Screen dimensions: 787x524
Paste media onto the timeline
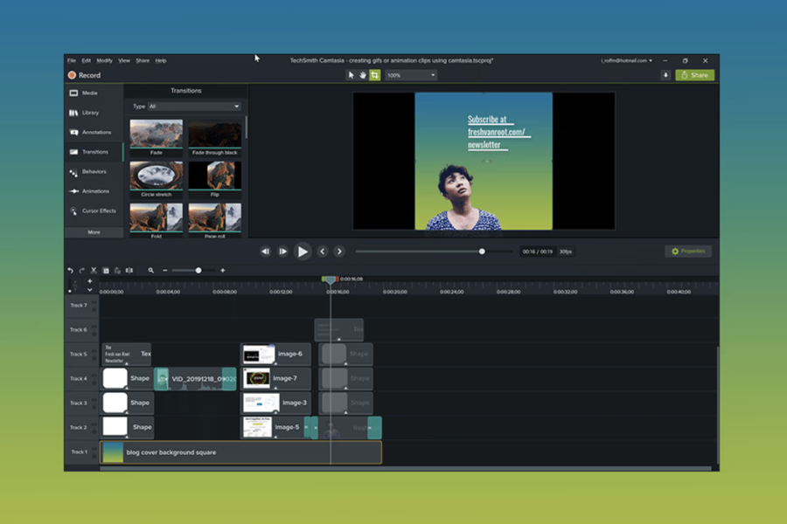[117, 270]
